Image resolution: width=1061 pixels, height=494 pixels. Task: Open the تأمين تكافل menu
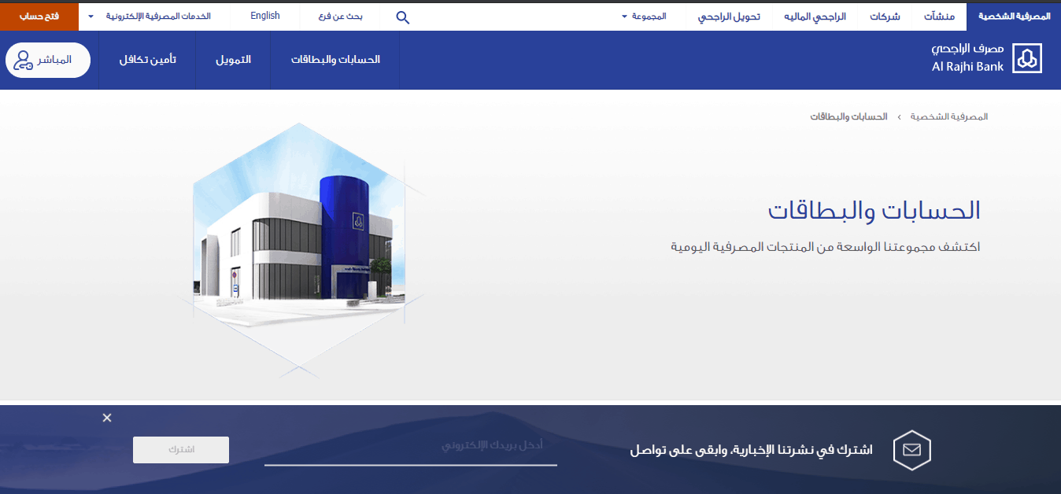click(148, 60)
